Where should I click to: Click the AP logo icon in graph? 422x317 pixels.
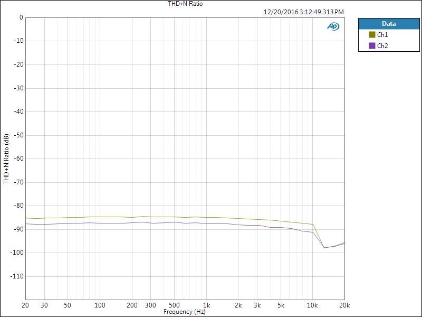(333, 26)
